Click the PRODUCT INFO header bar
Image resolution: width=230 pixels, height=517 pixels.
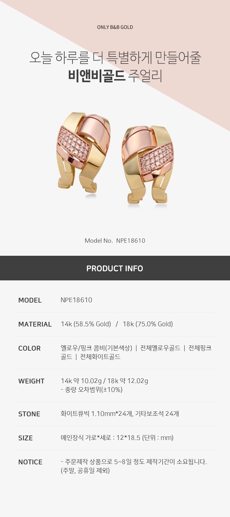click(x=115, y=268)
